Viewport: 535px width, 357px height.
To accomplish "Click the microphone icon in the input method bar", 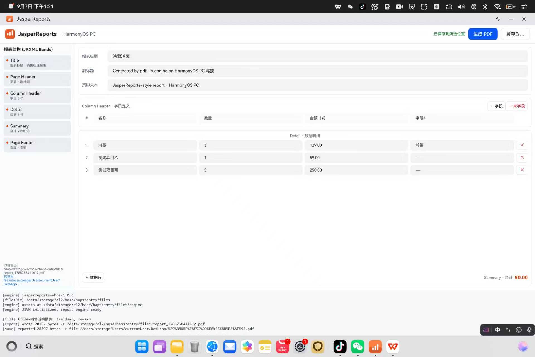I will point(529,330).
